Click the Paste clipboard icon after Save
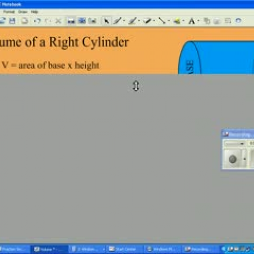Viewport: 254px width, 254px height. [x=25, y=21]
